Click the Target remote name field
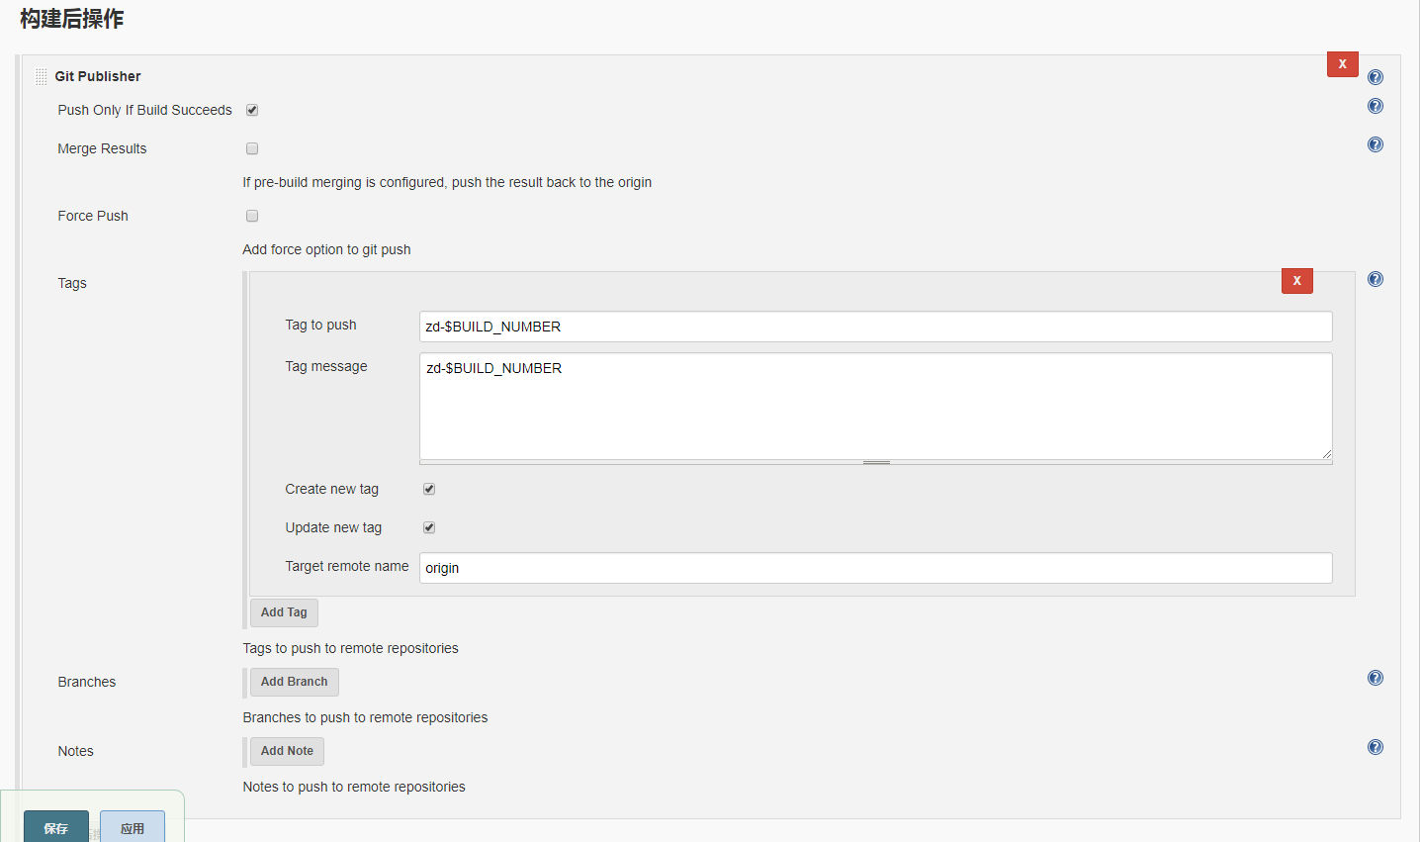This screenshot has width=1421, height=842. 875,568
